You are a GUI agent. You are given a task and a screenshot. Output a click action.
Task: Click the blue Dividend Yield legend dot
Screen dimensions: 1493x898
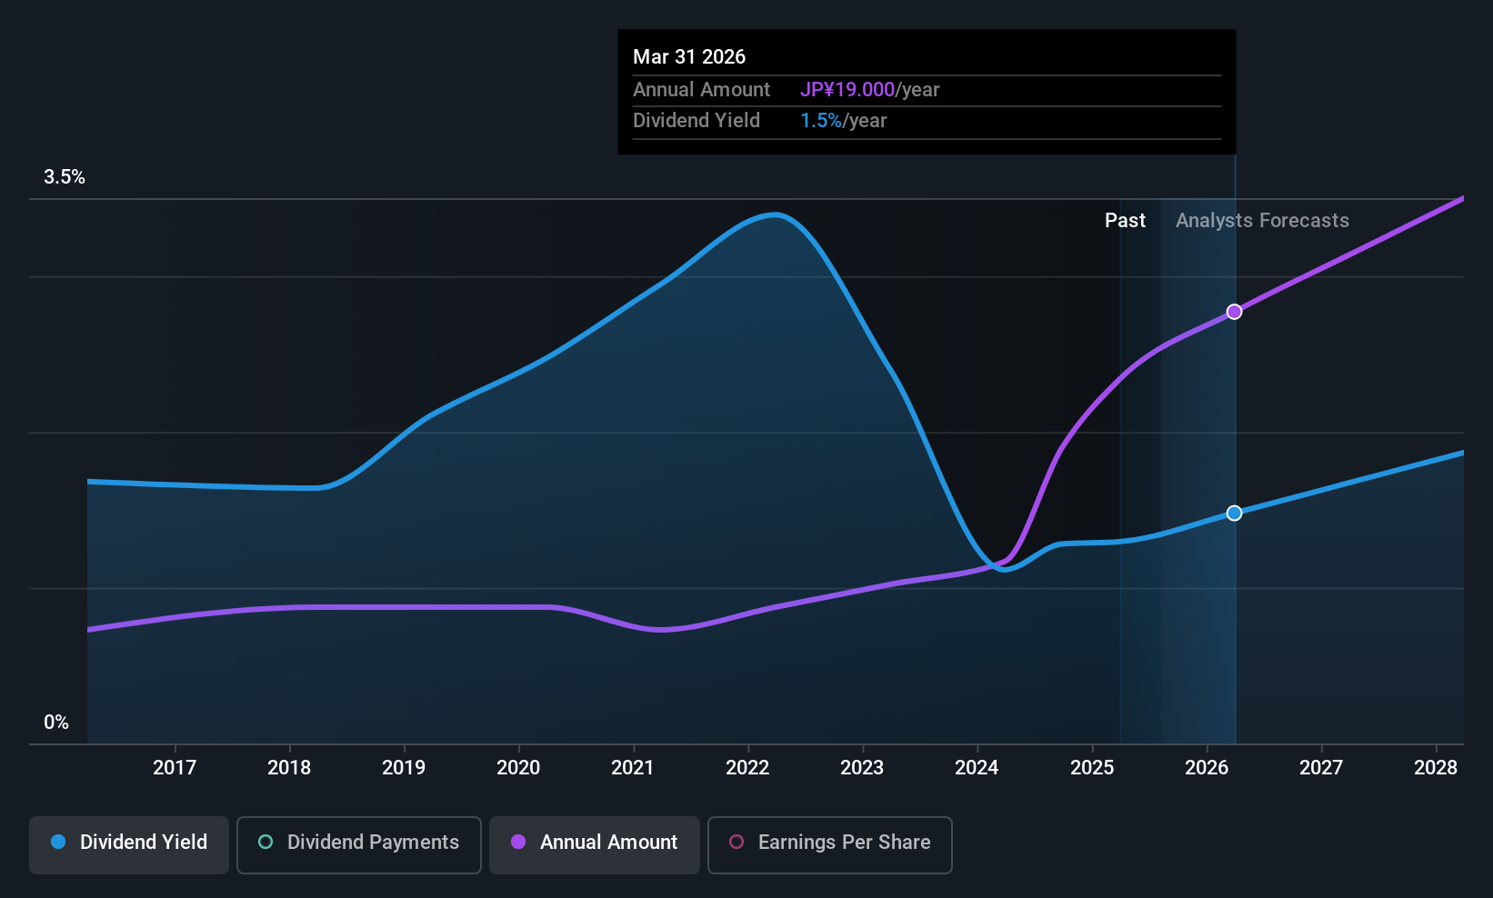pyautogui.click(x=58, y=843)
